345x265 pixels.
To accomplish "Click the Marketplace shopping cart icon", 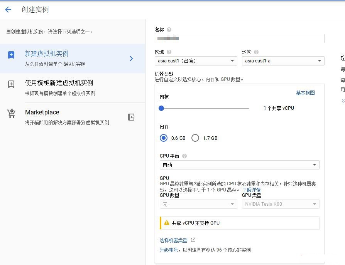I will point(12,114).
